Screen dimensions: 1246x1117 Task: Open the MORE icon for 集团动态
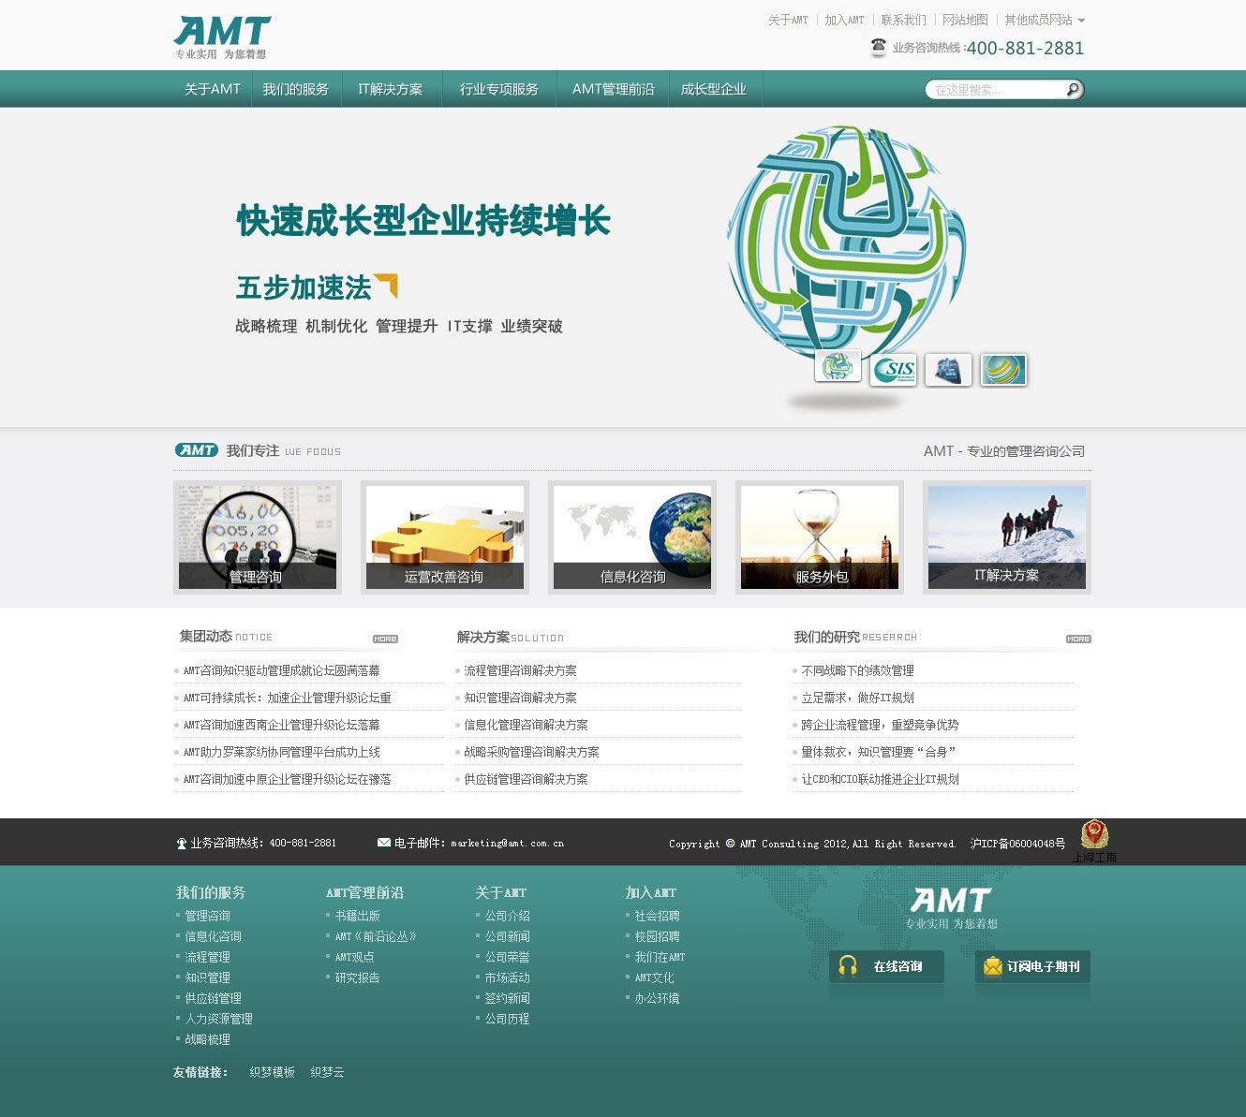[x=385, y=639]
